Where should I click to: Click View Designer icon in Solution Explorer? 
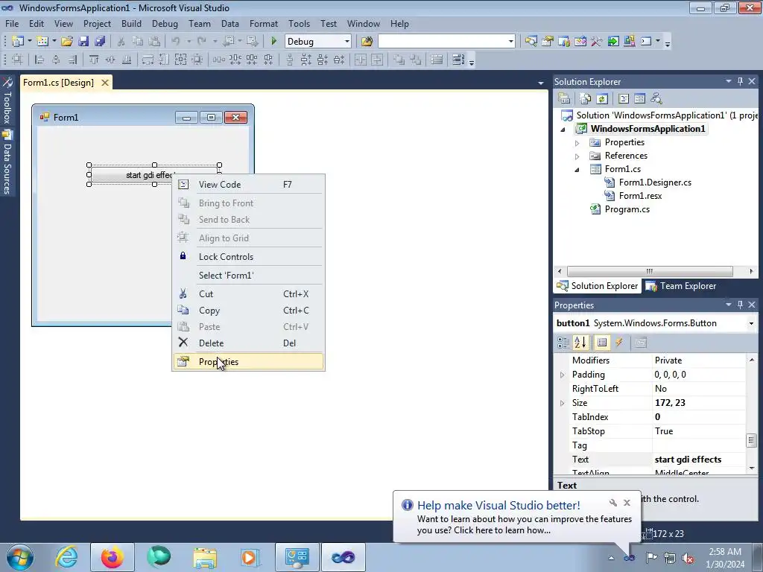tap(639, 99)
